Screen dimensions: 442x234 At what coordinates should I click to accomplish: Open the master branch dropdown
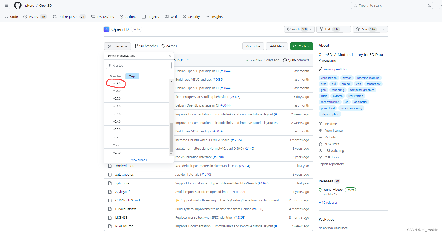[x=118, y=46]
